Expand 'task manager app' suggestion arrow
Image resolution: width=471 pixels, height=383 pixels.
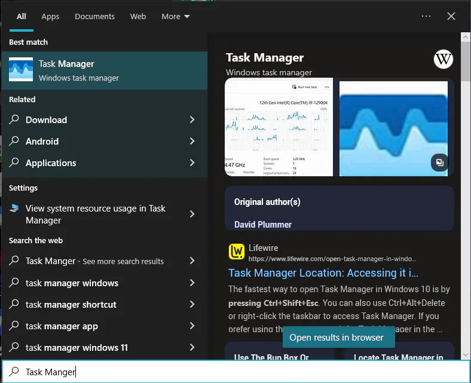point(192,326)
